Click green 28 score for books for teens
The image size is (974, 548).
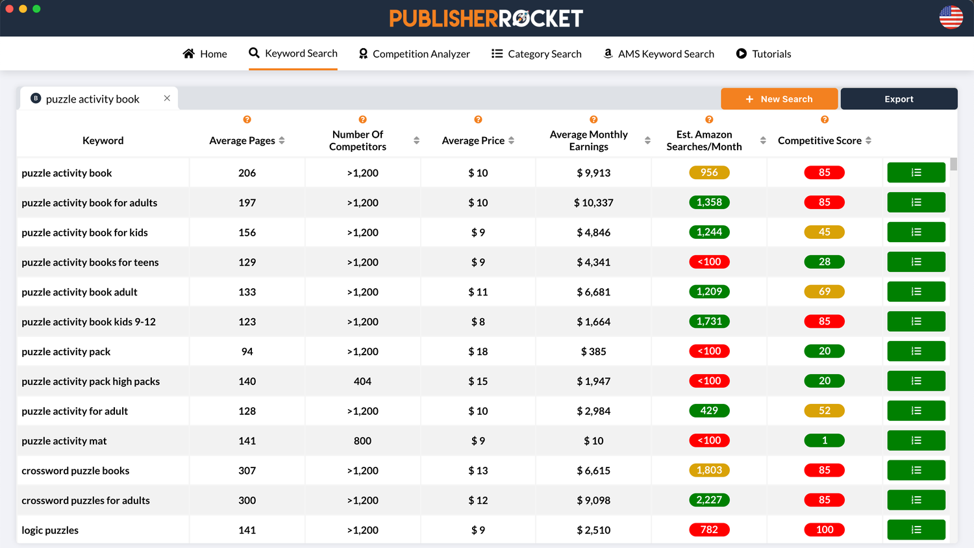(x=825, y=262)
